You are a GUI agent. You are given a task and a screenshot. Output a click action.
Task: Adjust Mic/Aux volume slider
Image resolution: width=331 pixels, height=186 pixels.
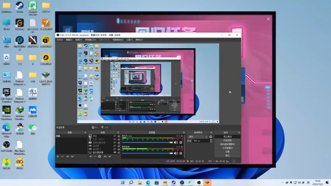[x=147, y=142]
